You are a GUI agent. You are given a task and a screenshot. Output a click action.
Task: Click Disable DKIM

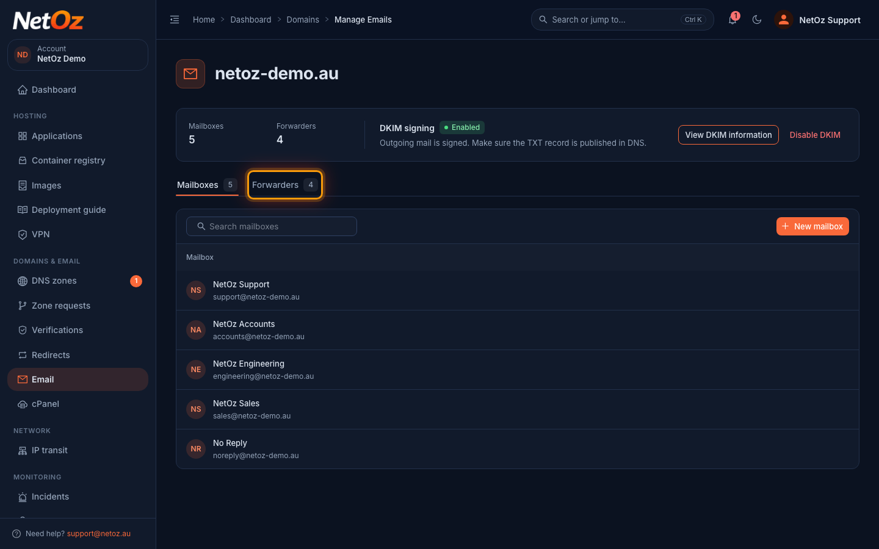pos(815,135)
